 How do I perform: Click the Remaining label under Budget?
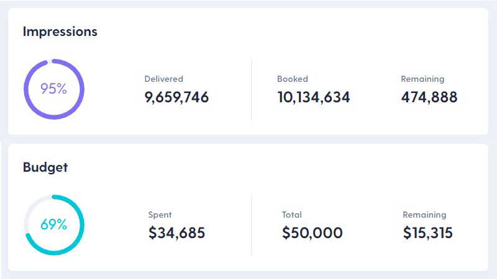pyautogui.click(x=424, y=215)
